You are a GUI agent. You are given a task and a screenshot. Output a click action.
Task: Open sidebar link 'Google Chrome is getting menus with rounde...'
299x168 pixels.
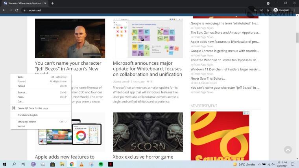(225, 51)
